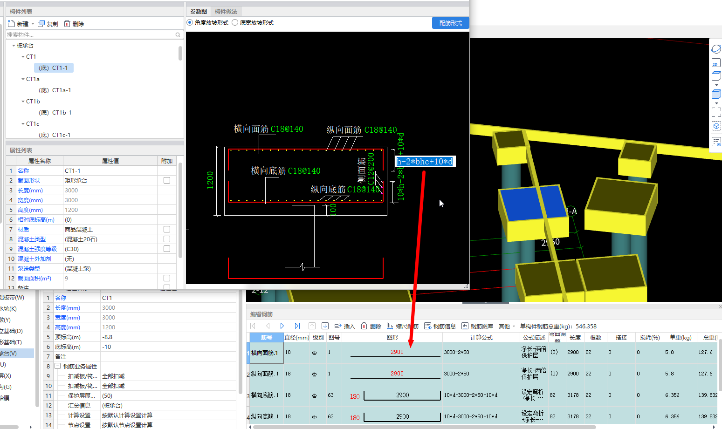
Task: Select 立基础(D) in left sidebar
Action: [11, 331]
